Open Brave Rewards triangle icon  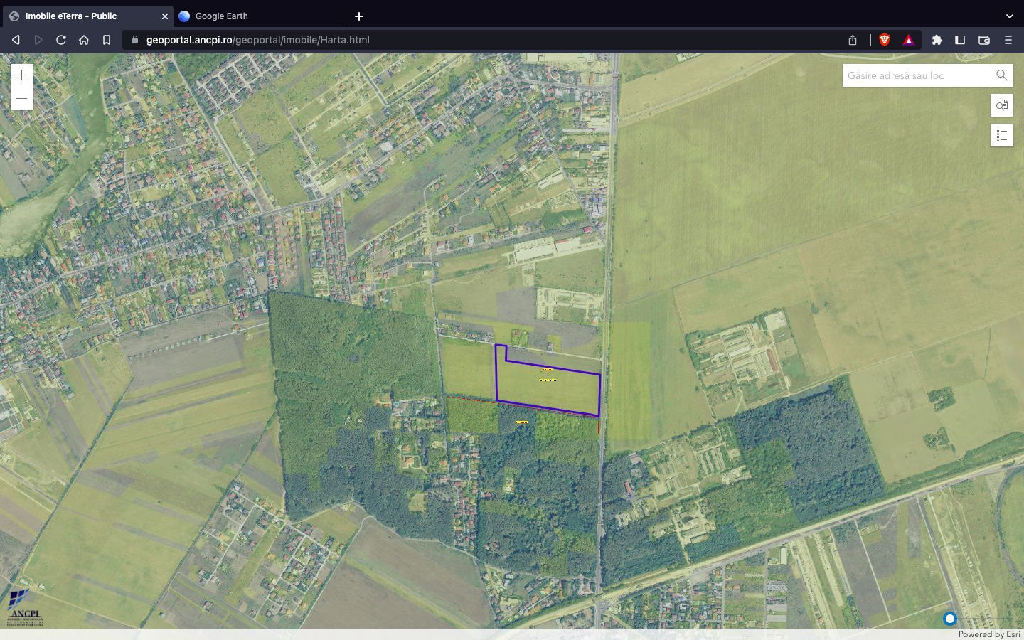pos(908,40)
